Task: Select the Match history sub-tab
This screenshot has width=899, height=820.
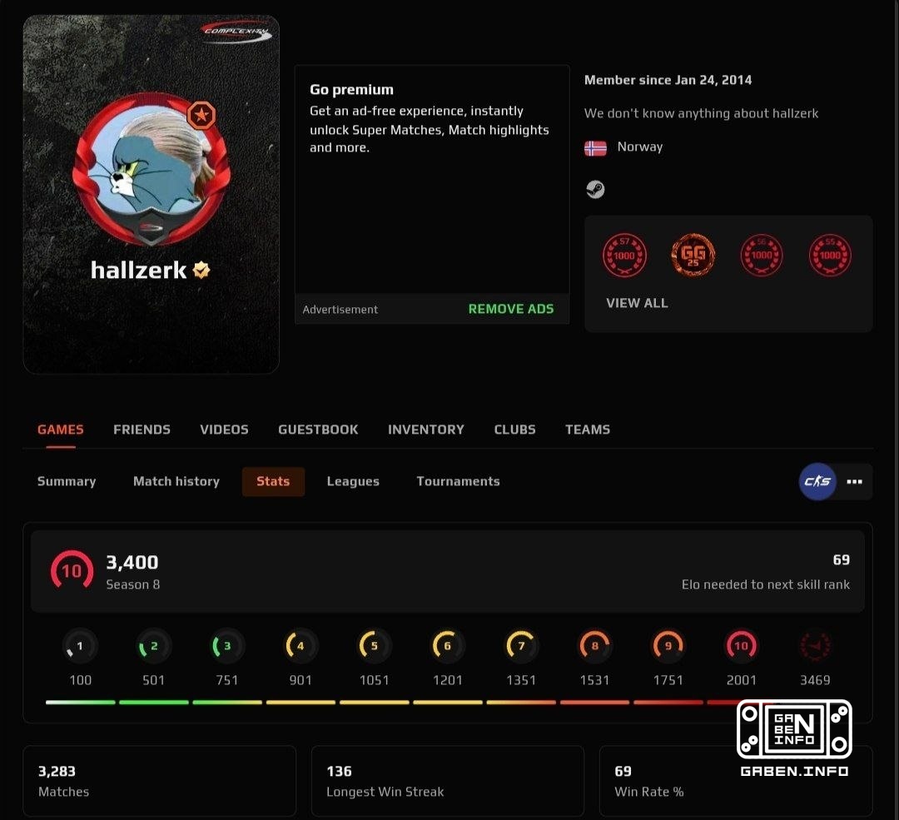Action: coord(176,481)
